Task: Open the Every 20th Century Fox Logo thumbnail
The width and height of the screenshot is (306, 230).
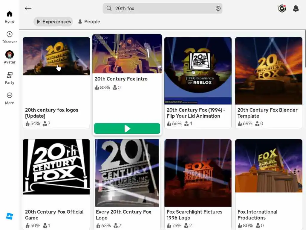Action: (127, 173)
